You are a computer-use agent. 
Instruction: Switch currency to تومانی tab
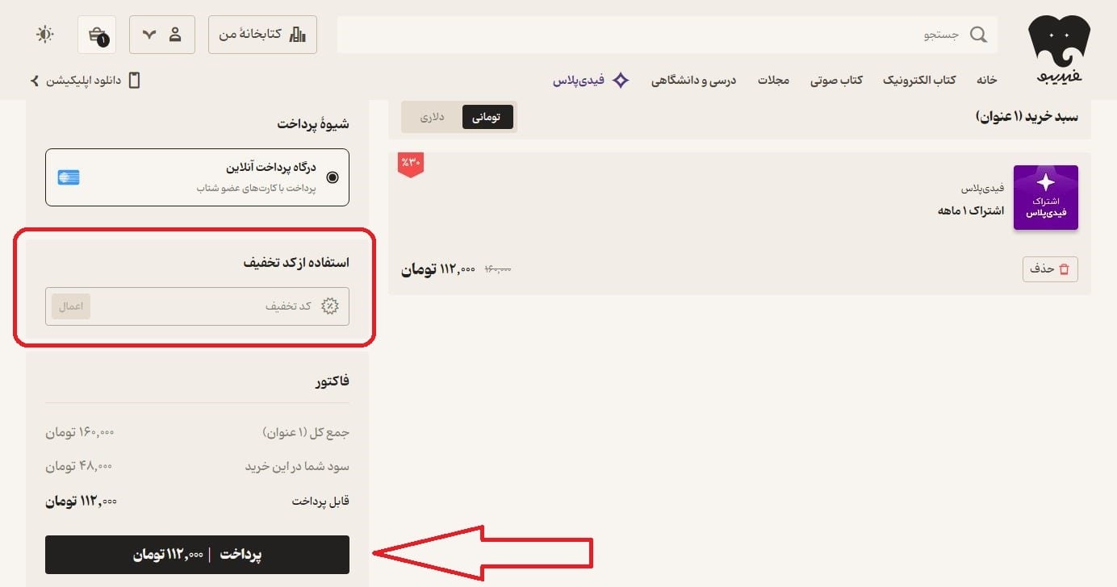pos(486,117)
